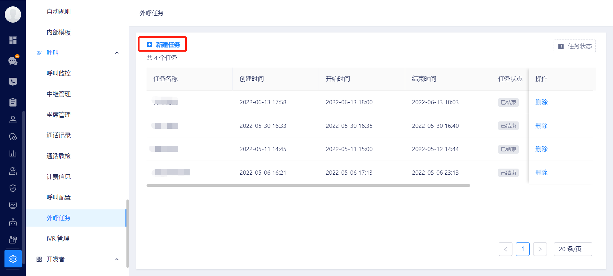Open the clipboard tickets icon
Screen dimensions: 613x276
[x=13, y=102]
